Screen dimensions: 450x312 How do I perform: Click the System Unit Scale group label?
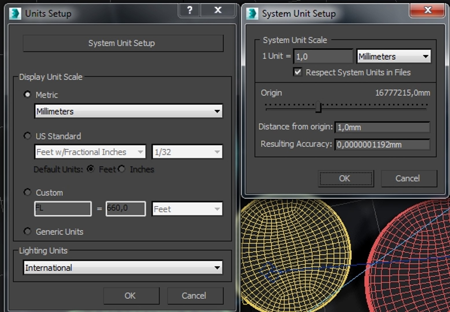pos(295,40)
